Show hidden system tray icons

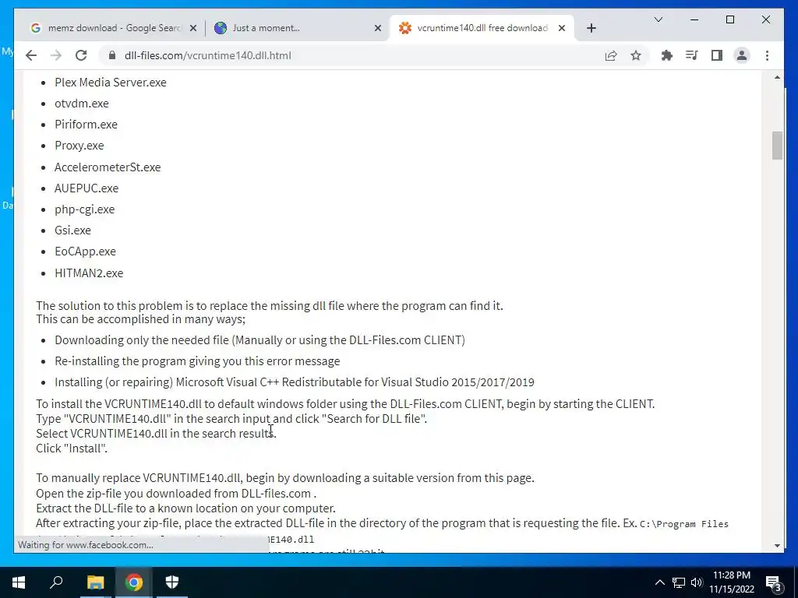coord(659,582)
